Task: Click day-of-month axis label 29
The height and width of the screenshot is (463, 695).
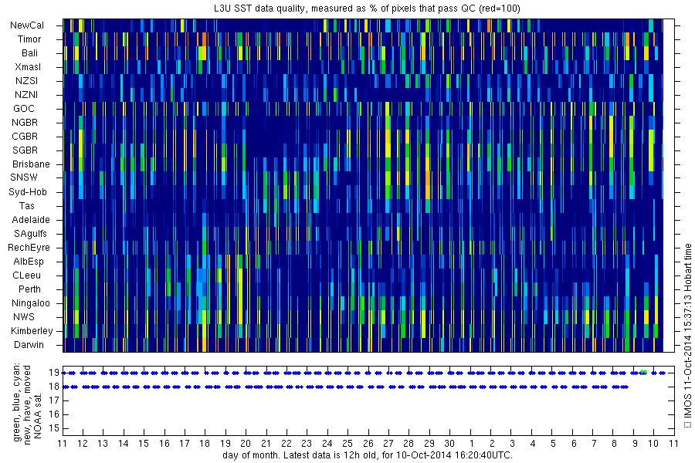Action: coord(429,443)
